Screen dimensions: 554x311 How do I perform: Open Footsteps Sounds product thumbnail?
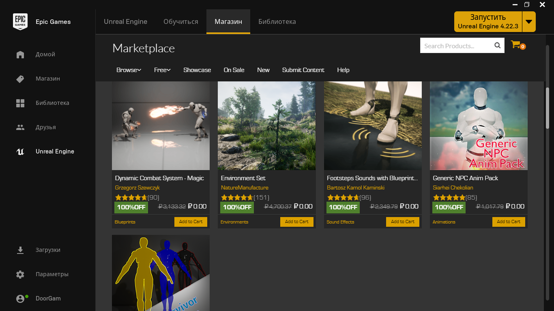coord(373,126)
